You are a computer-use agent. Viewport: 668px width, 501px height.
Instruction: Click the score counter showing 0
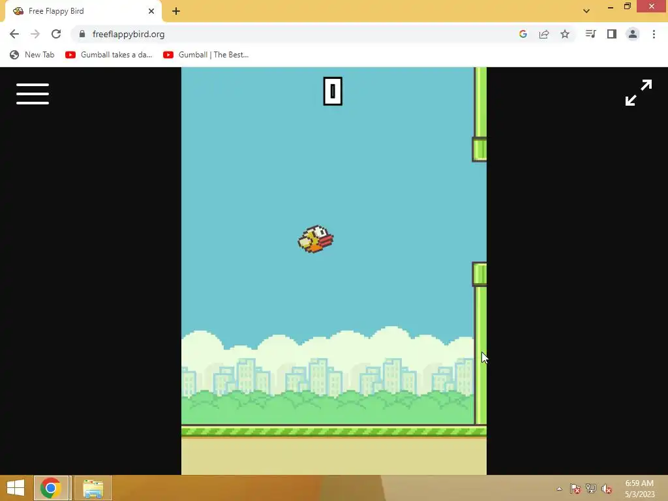(333, 91)
